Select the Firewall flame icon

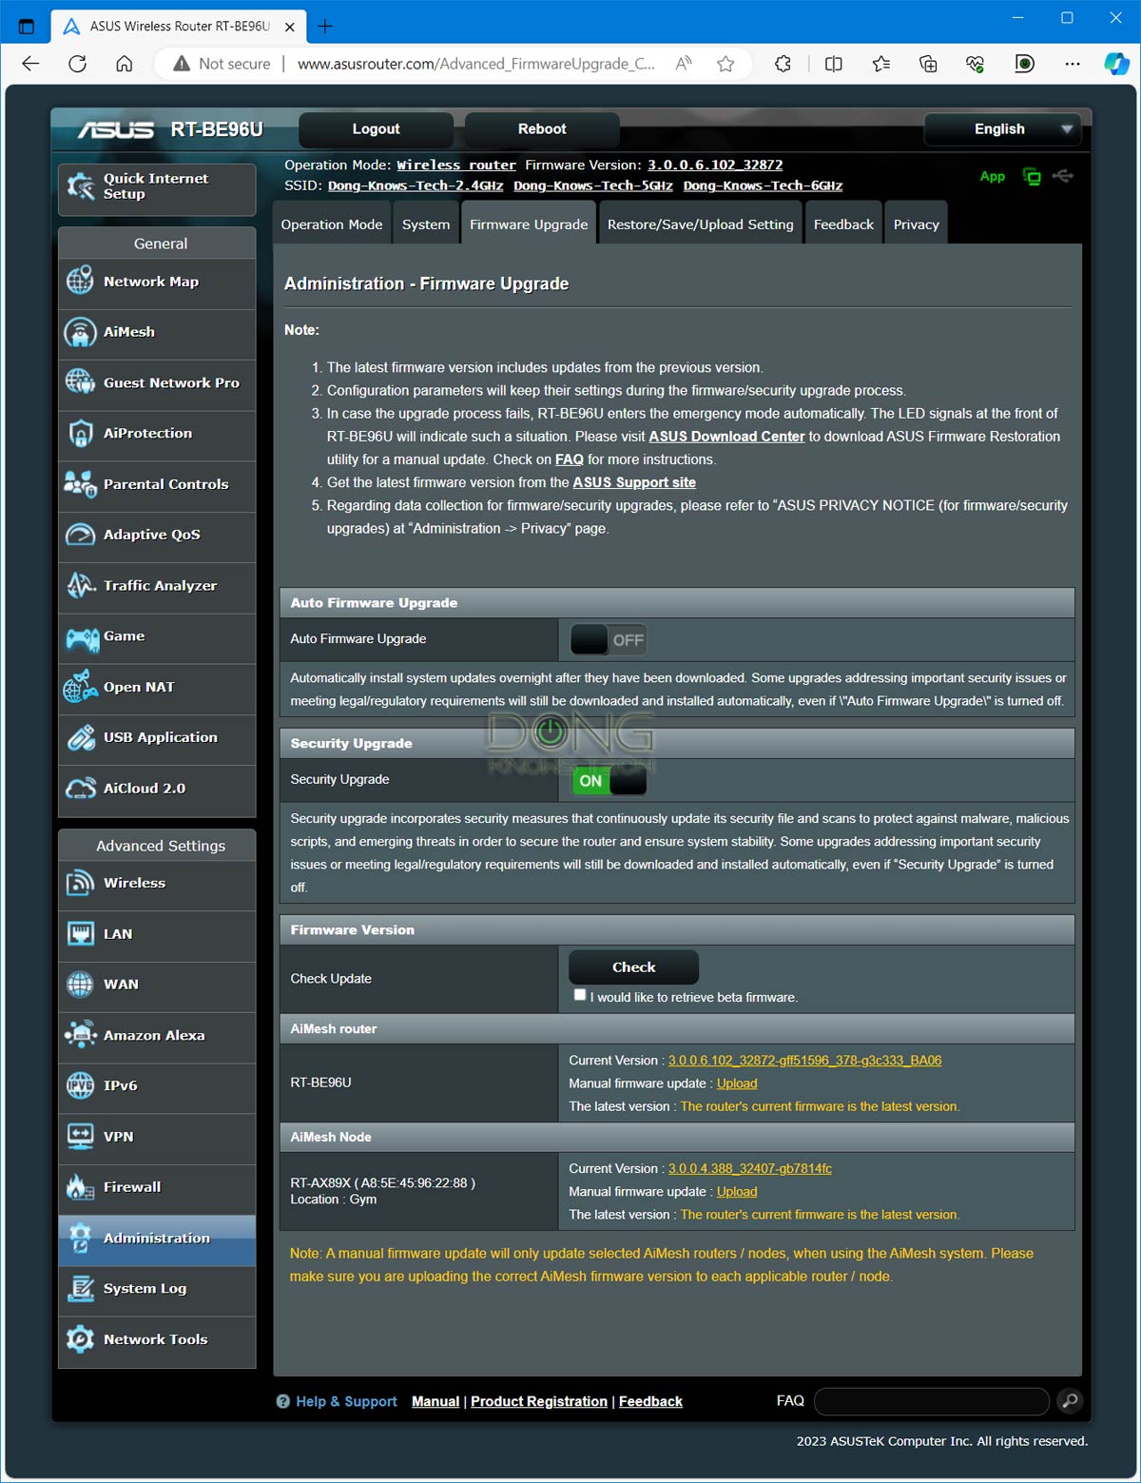pyautogui.click(x=80, y=1187)
